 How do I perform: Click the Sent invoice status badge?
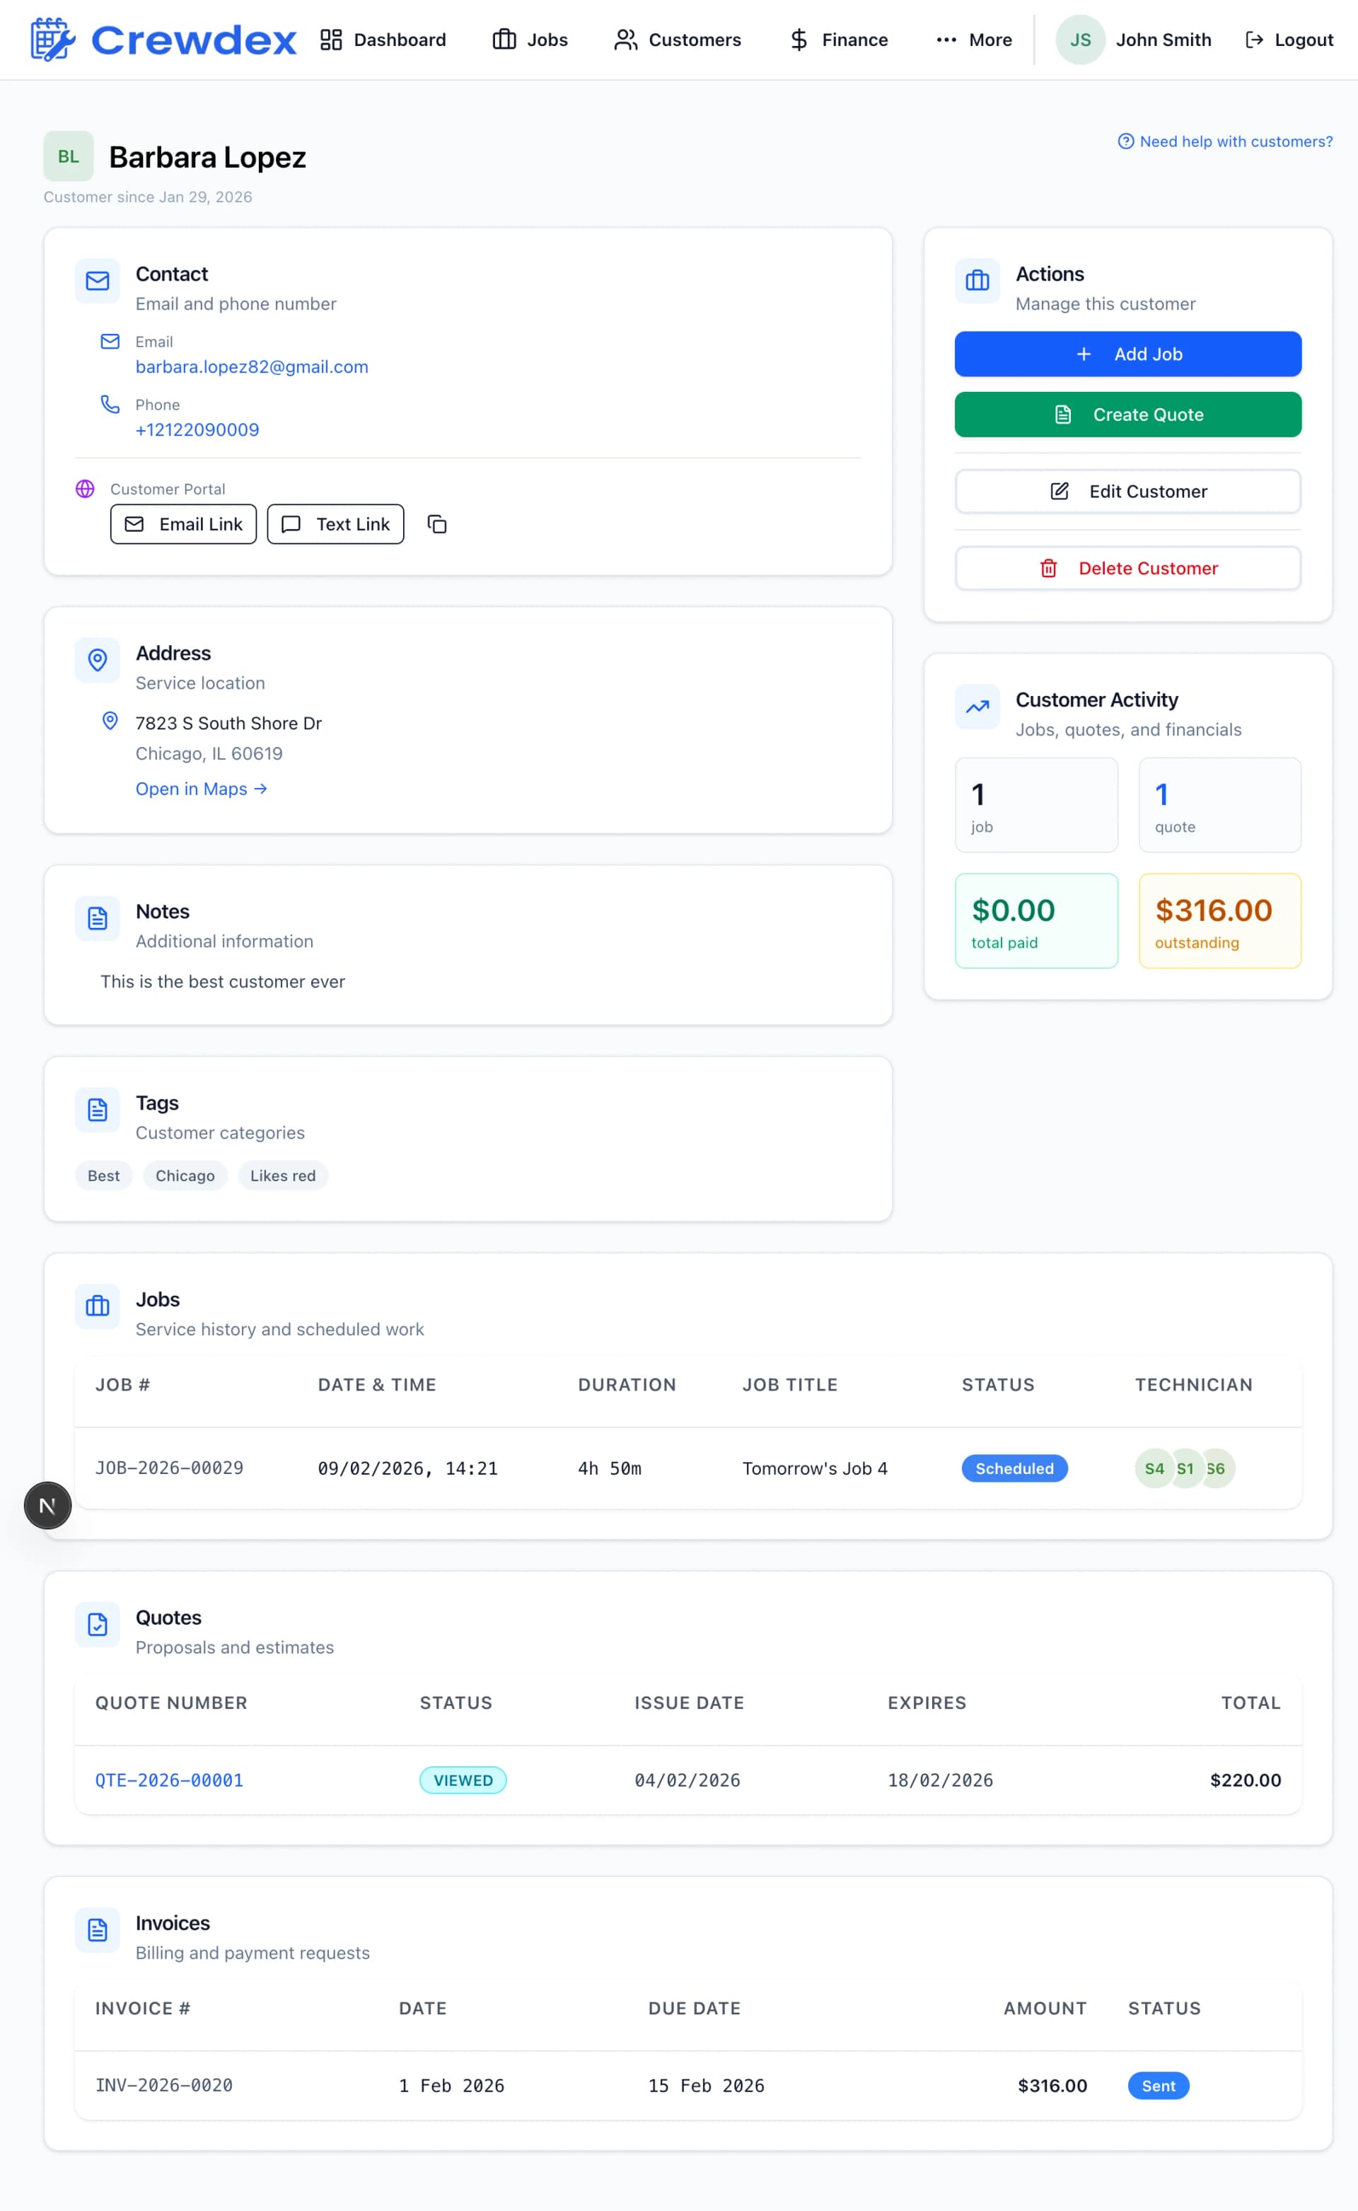click(x=1159, y=2085)
